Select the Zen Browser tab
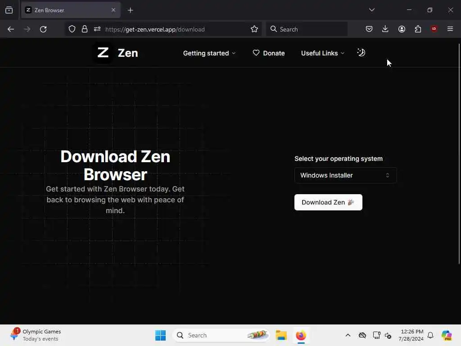The height and width of the screenshot is (346, 461). point(71,10)
